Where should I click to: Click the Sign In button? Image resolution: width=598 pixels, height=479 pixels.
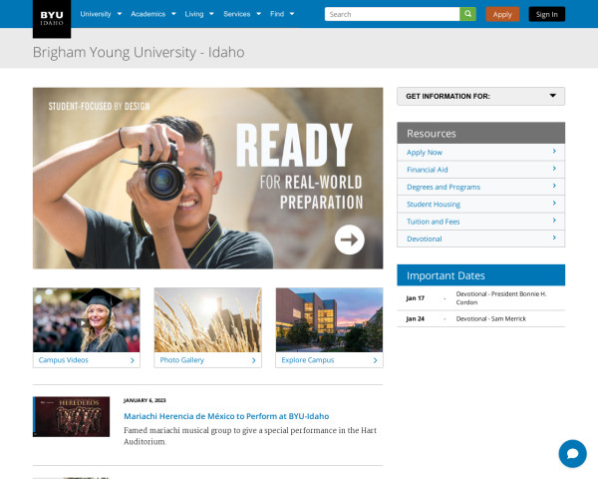[546, 14]
